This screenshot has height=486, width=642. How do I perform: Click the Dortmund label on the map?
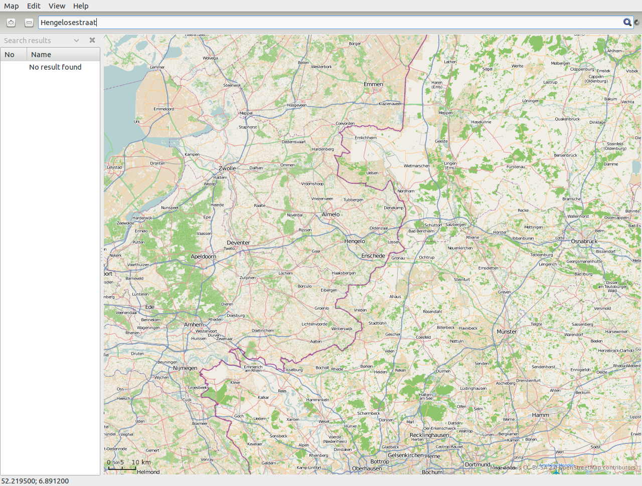(x=477, y=464)
